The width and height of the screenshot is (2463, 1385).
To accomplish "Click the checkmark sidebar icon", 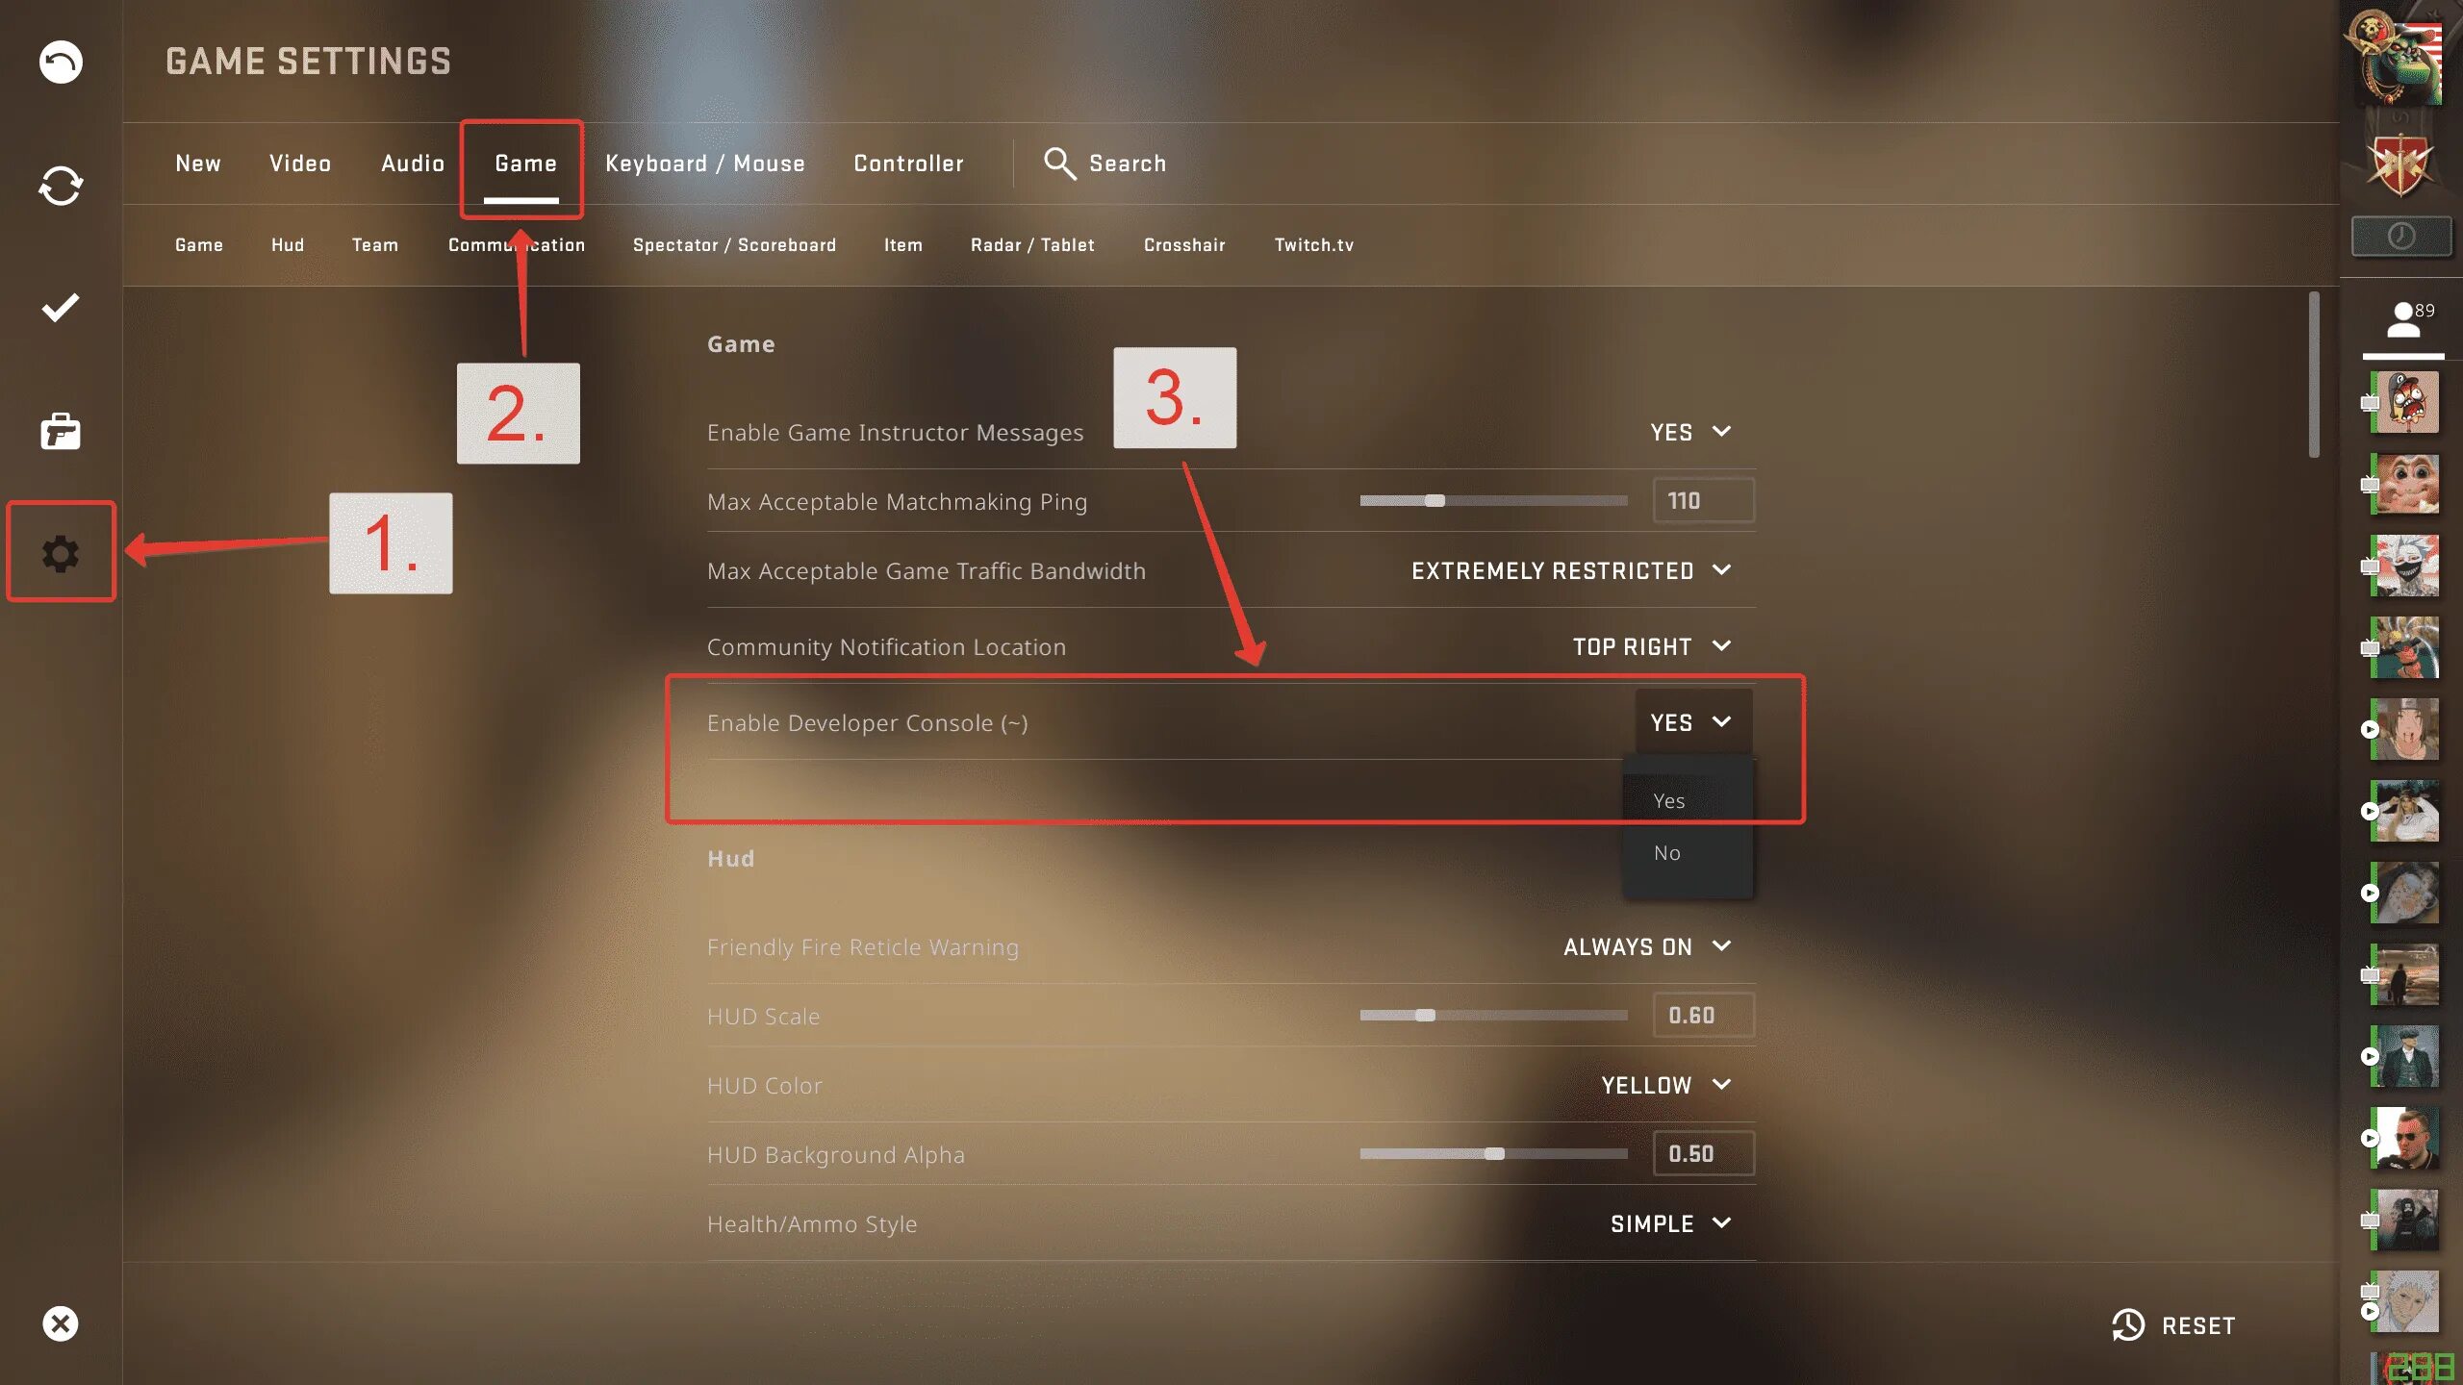I will (61, 308).
